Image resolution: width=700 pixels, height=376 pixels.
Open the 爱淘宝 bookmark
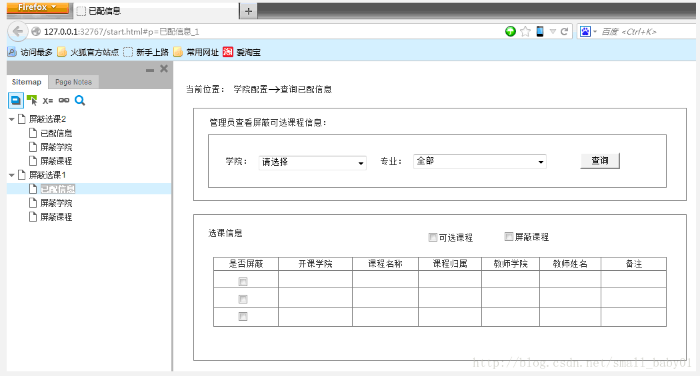pos(241,52)
